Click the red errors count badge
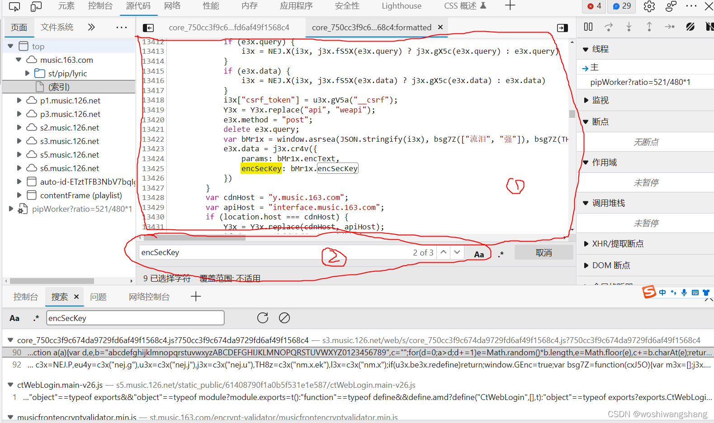Viewport: 714px width, 423px height. click(594, 6)
